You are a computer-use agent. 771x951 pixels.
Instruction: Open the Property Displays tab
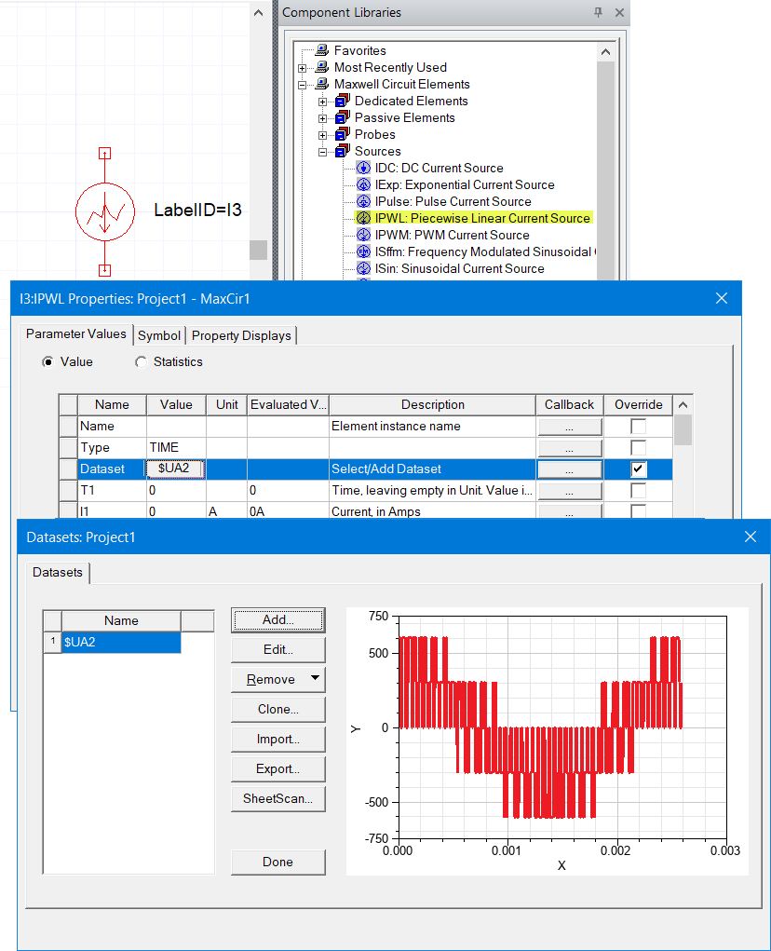click(x=241, y=335)
